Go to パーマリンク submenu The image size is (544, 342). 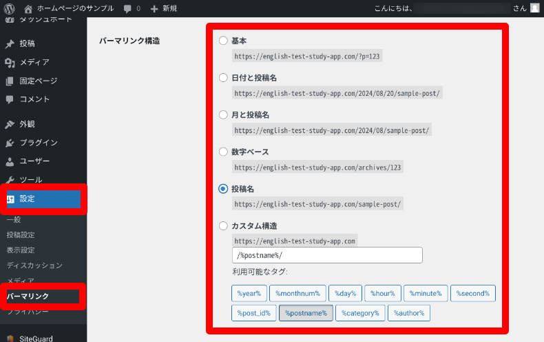(28, 296)
